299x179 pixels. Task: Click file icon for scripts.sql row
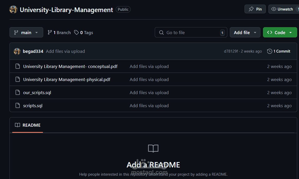click(17, 105)
